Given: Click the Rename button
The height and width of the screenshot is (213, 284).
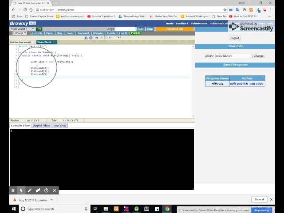Looking at the screenshot, I should (x=98, y=33).
